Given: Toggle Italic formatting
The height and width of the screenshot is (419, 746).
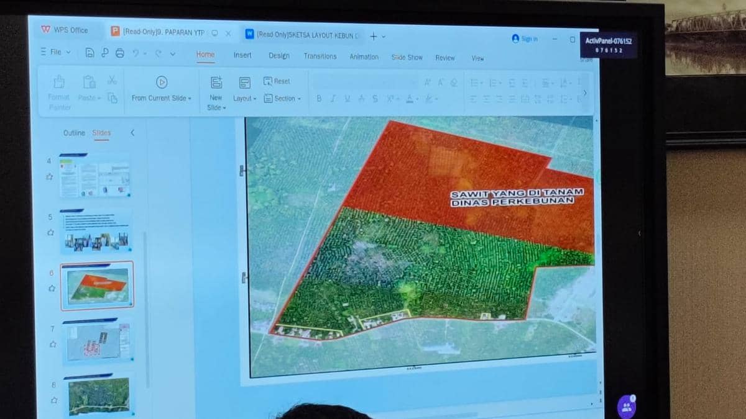Looking at the screenshot, I should tap(333, 99).
